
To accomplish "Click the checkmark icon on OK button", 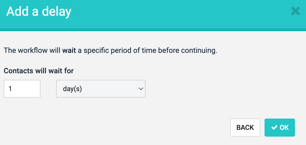I will [x=274, y=127].
